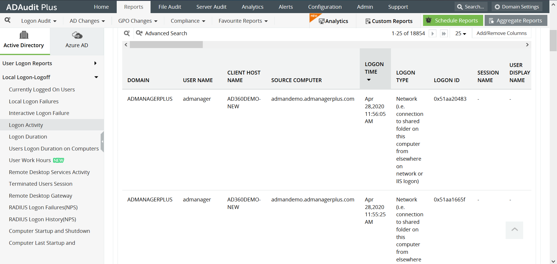This screenshot has width=557, height=264.
Task: Open the Alerts menu
Action: click(285, 6)
